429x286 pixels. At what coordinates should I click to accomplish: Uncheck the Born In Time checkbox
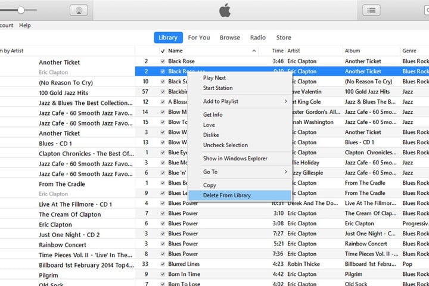(163, 274)
